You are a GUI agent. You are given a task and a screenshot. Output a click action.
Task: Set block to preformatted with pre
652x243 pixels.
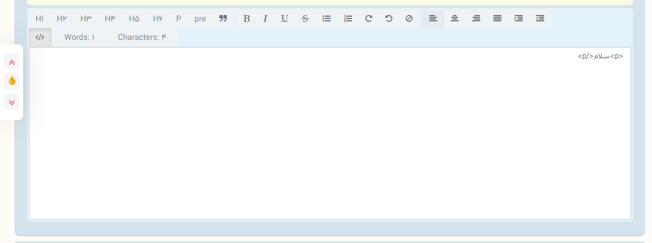[x=200, y=18]
